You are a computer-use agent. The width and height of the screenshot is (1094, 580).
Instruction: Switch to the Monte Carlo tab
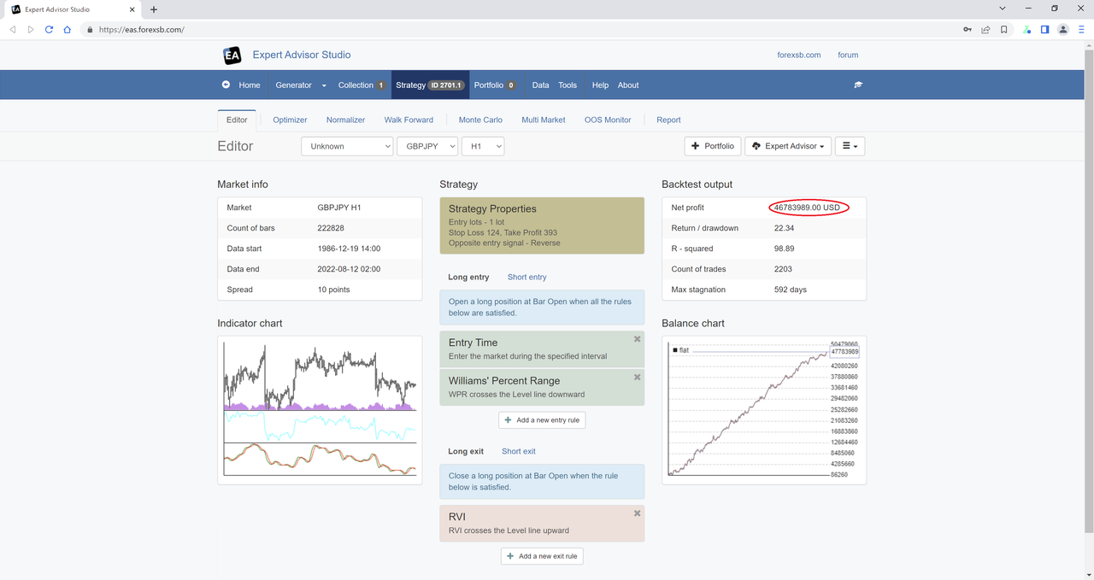pos(480,120)
